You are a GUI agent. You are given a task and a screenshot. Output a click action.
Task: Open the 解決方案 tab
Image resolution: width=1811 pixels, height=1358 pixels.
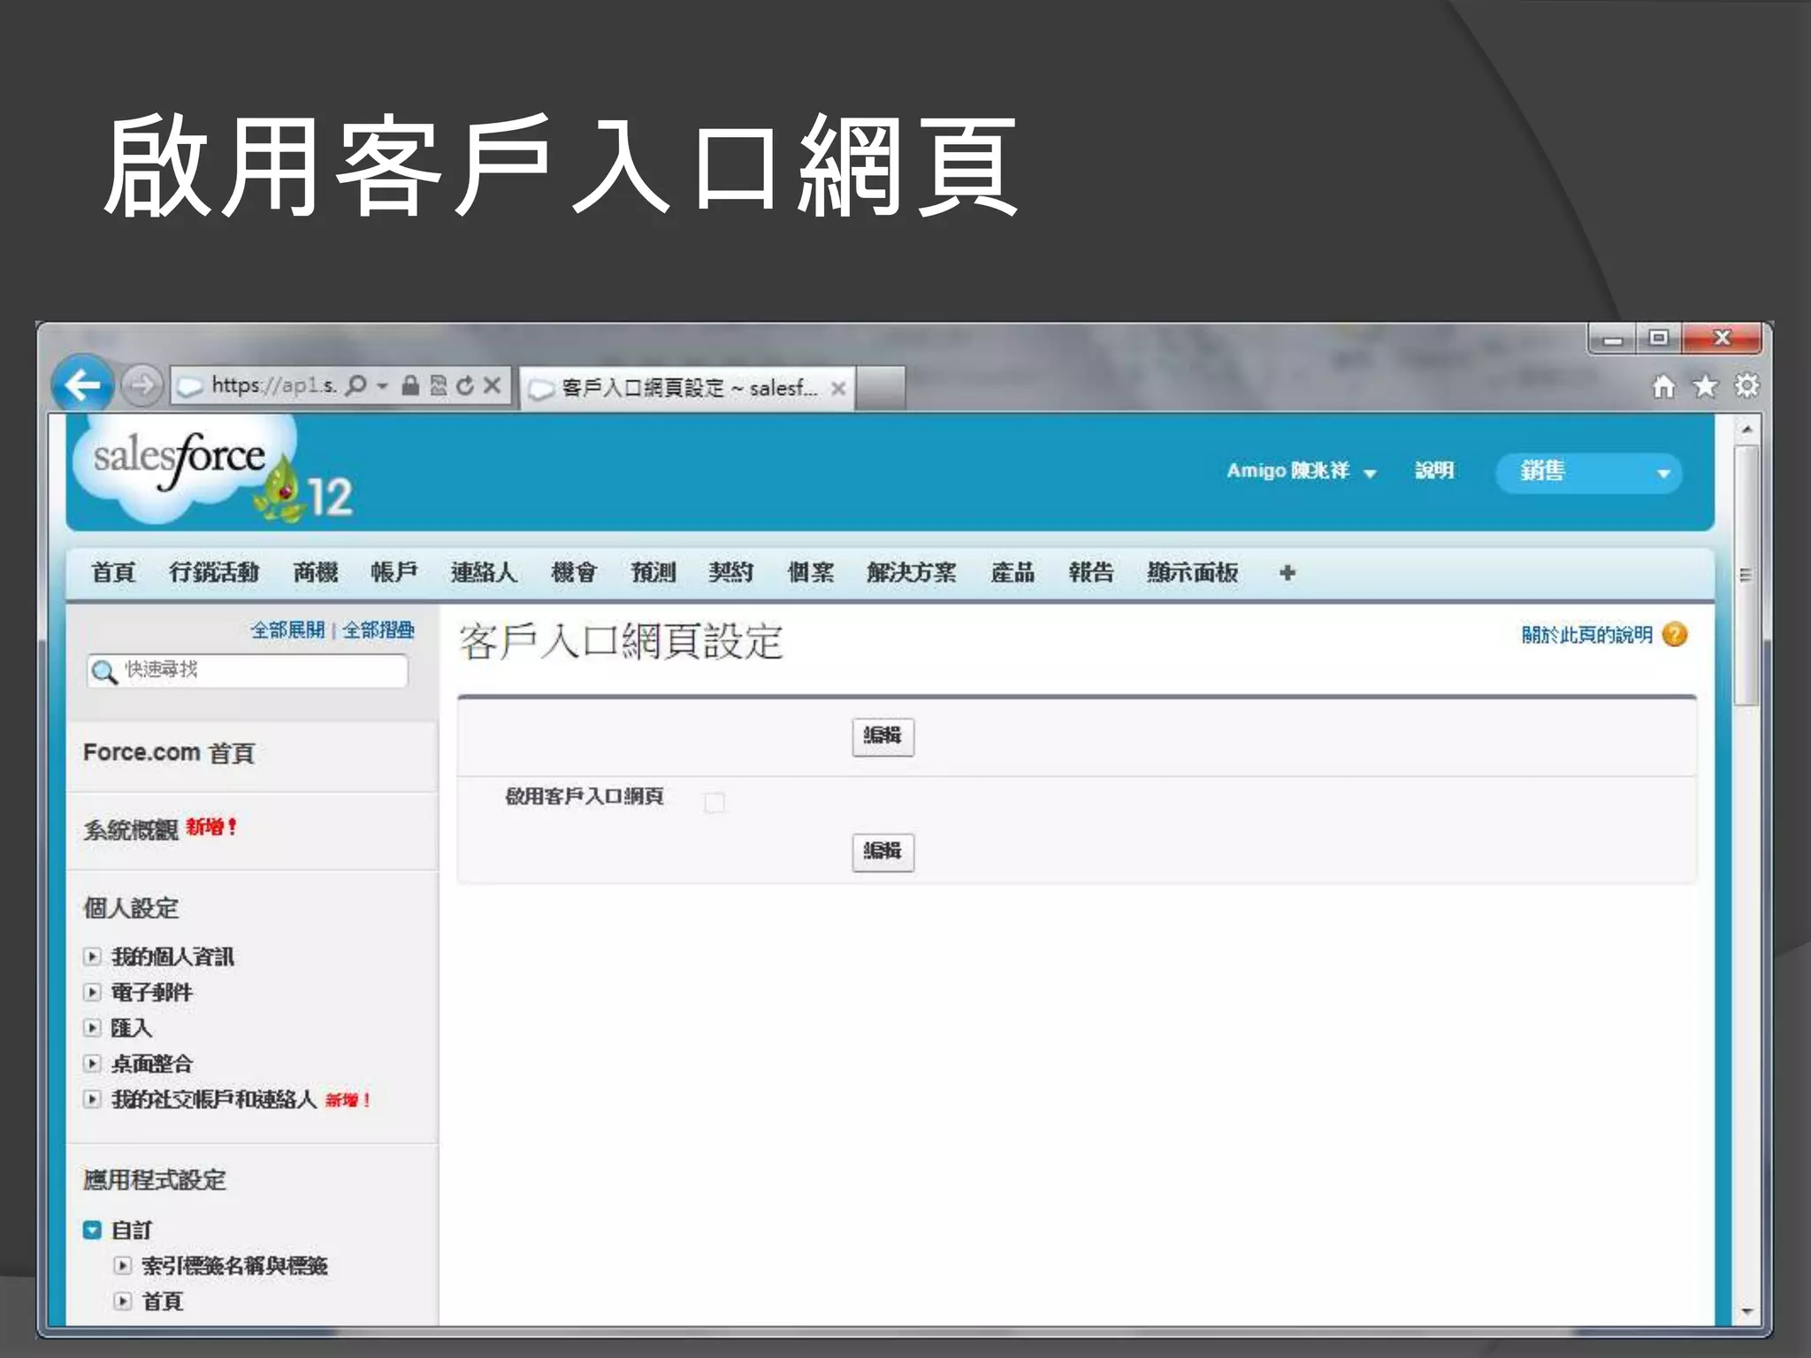912,573
